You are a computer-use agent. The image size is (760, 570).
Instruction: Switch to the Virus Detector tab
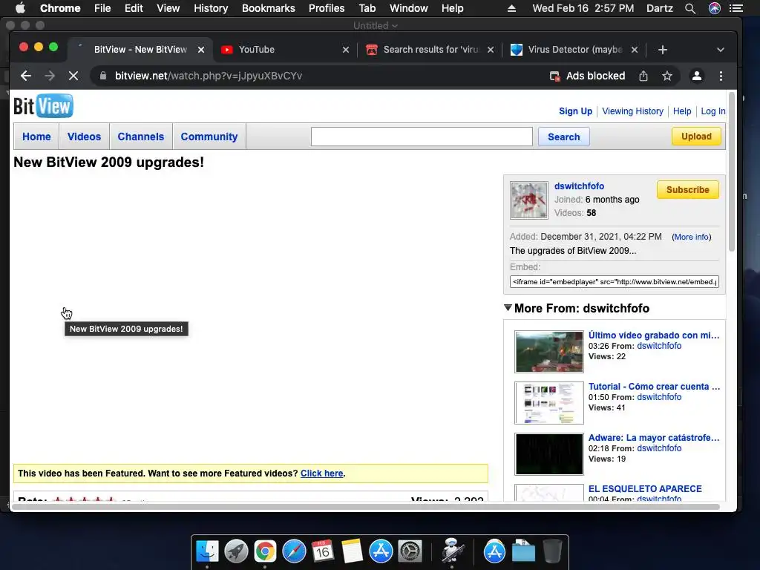coord(574,50)
